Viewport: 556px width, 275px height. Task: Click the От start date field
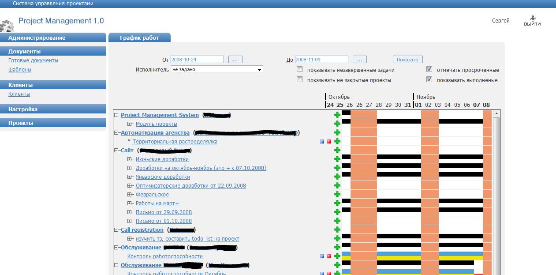pyautogui.click(x=197, y=59)
